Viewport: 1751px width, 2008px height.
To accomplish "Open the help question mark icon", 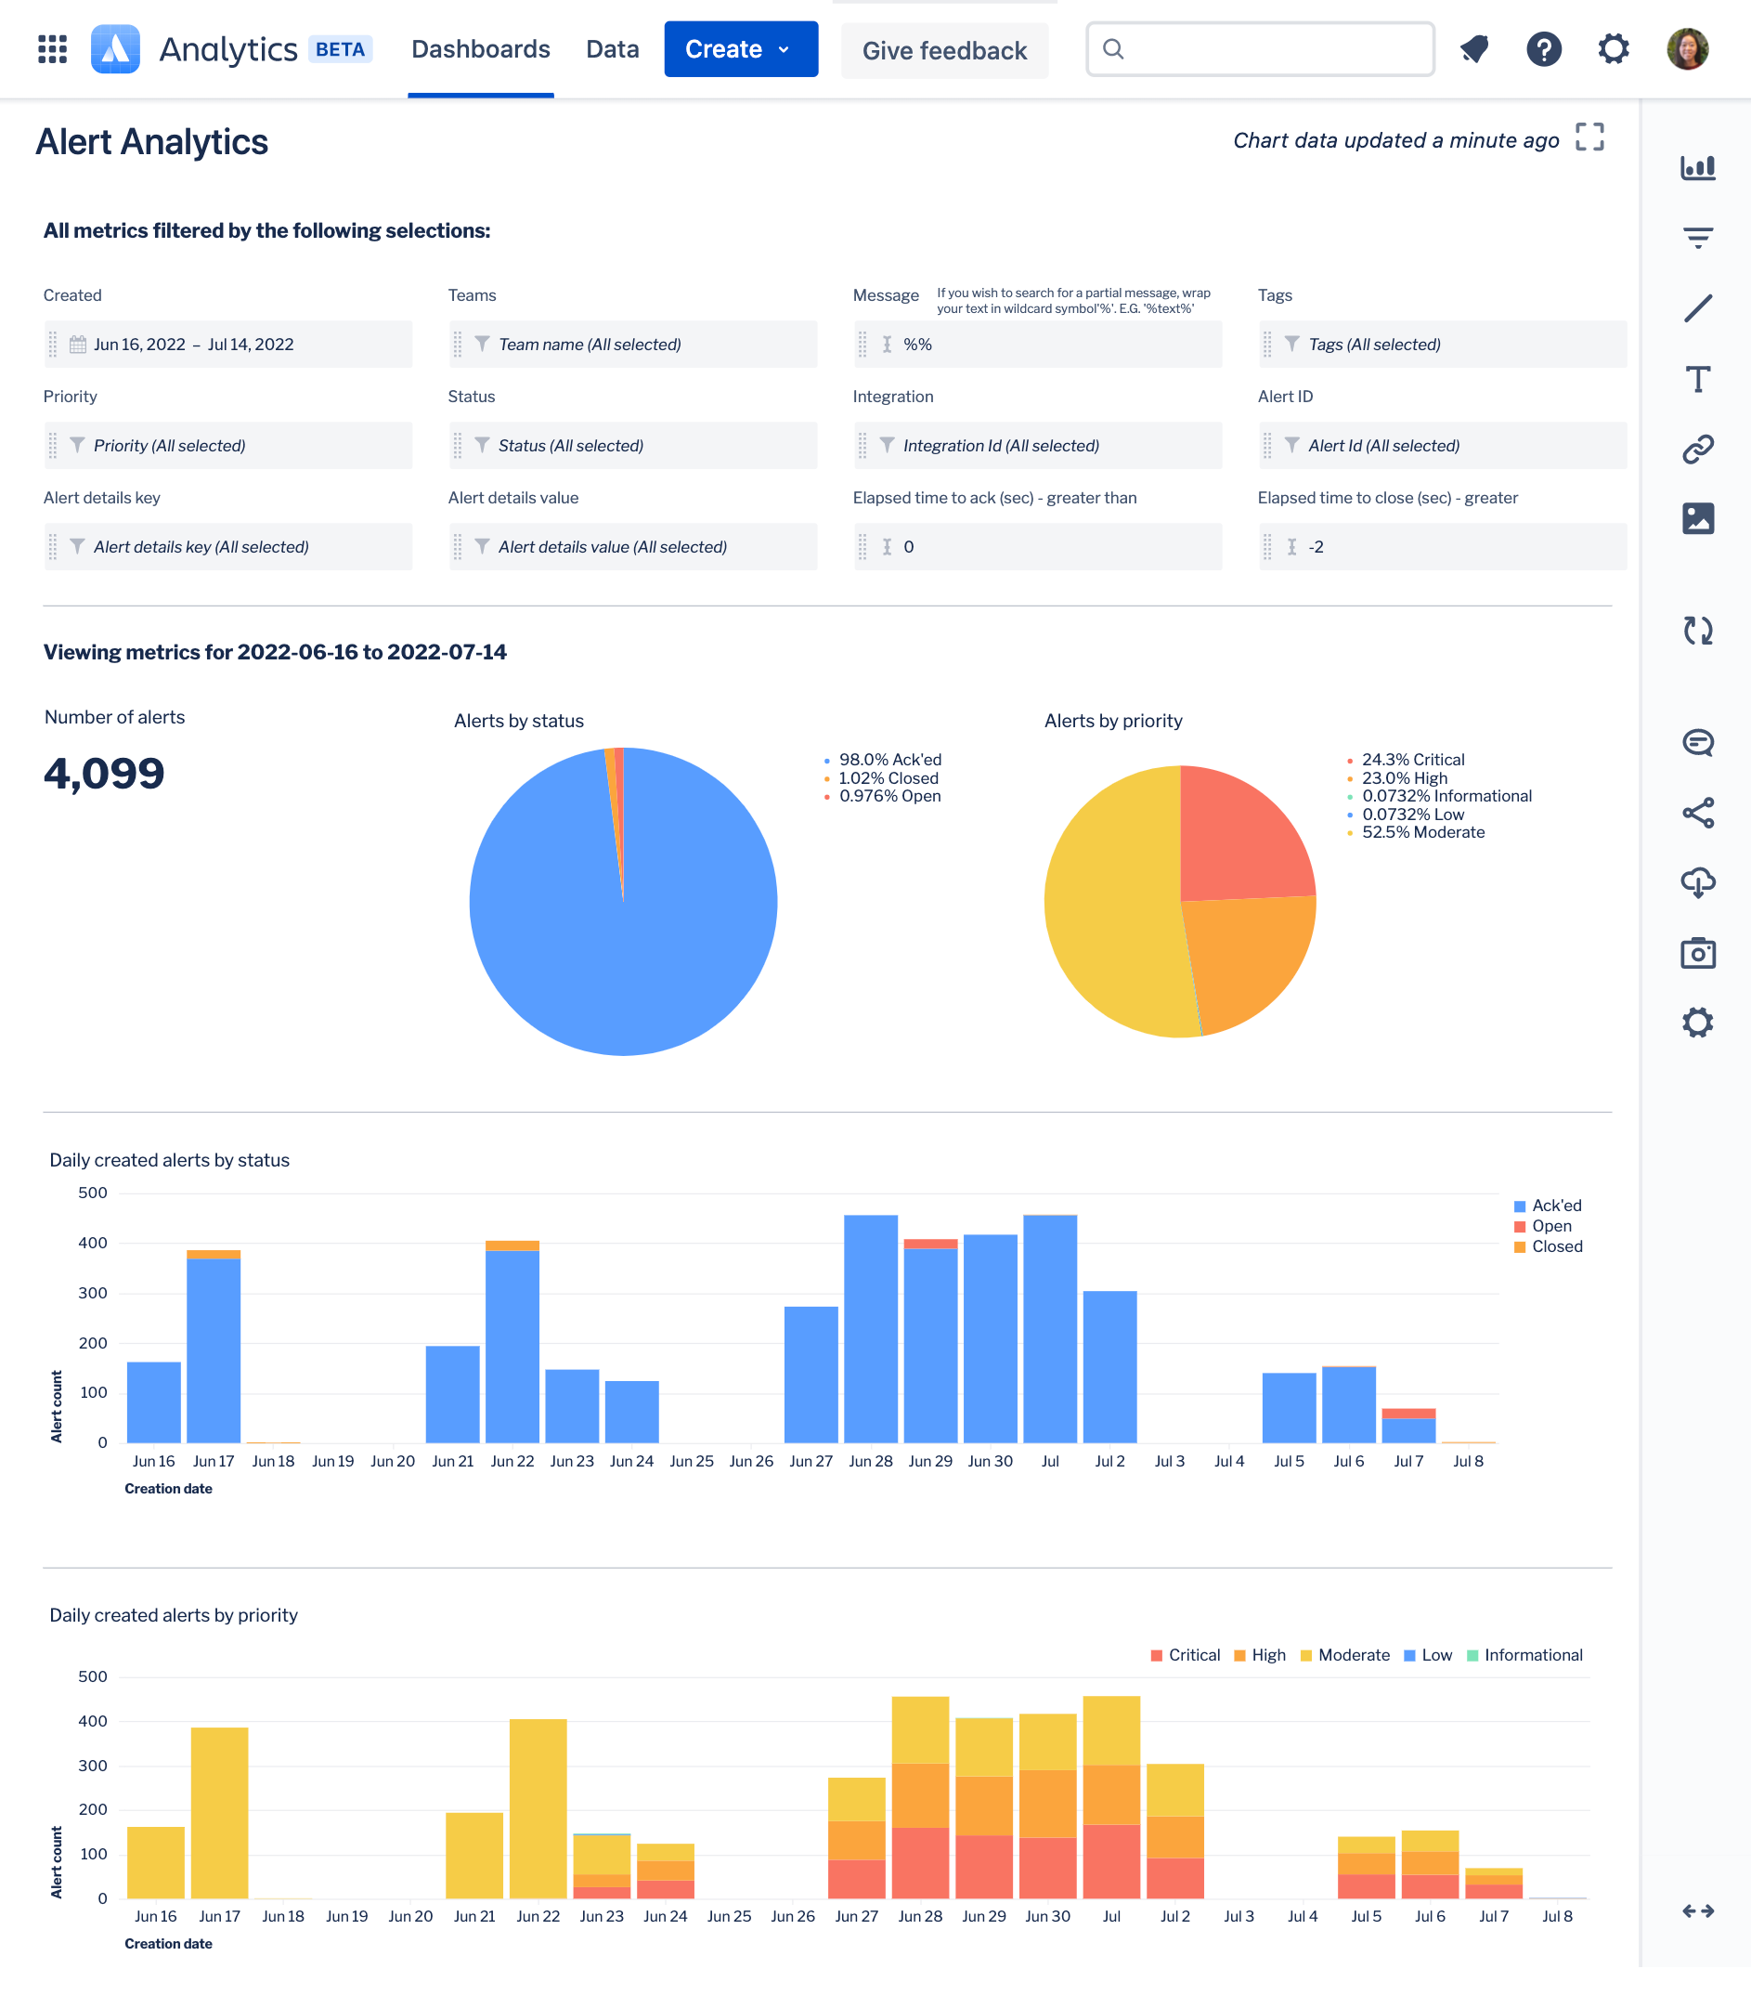I will click(x=1544, y=49).
